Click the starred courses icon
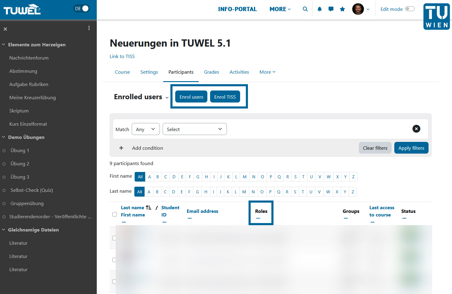 [342, 9]
